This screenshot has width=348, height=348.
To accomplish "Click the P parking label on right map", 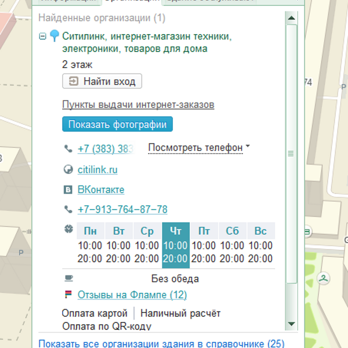I will point(343,86).
